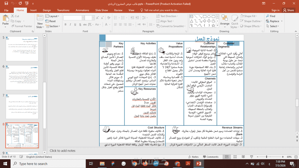Click the Reset slide button
The width and height of the screenshot is (299, 168).
(51, 21)
